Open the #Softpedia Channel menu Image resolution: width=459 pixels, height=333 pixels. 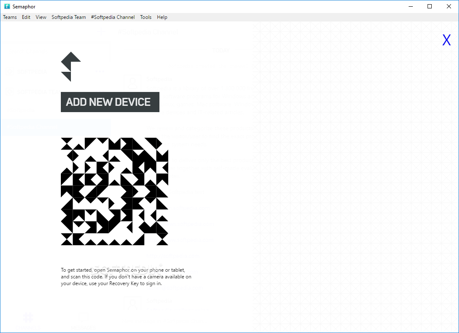click(x=113, y=17)
